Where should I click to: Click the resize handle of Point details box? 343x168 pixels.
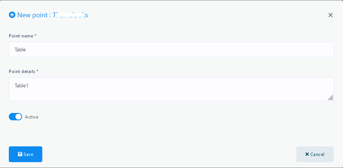click(331, 98)
